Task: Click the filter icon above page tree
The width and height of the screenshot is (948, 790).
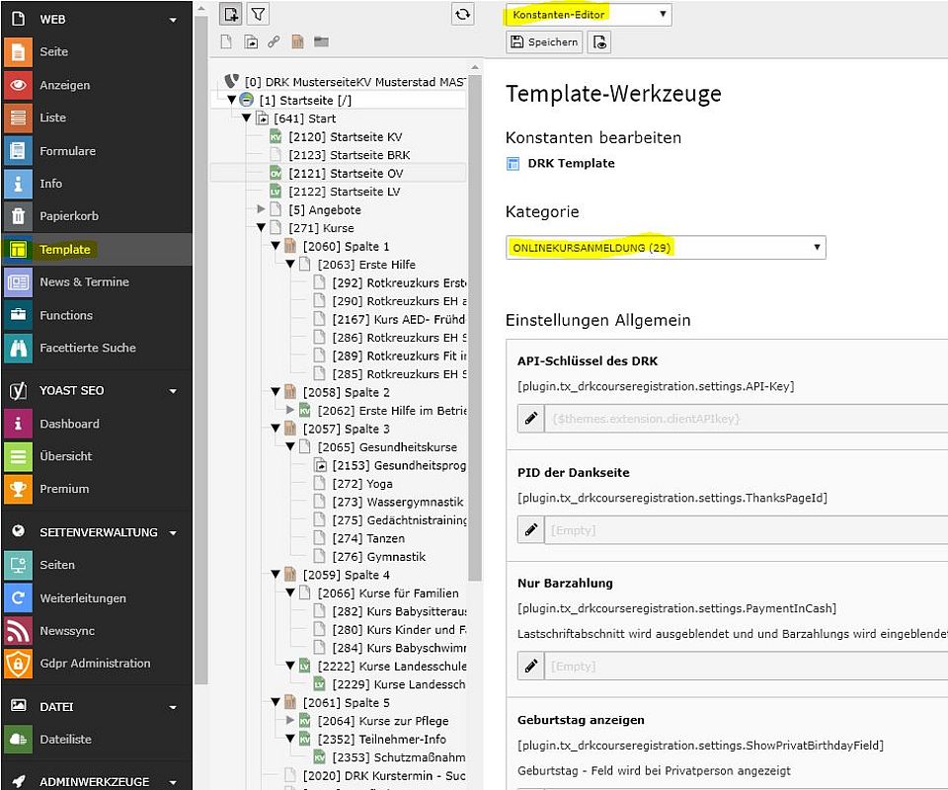Action: (x=257, y=14)
